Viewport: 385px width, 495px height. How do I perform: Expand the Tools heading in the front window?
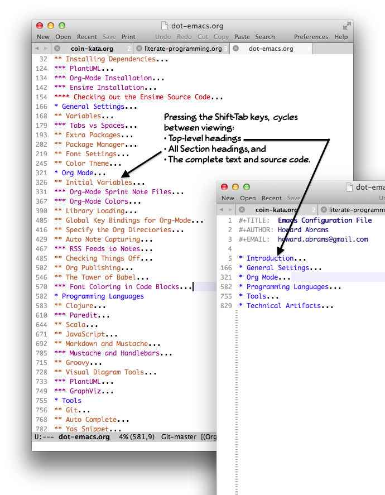(259, 296)
